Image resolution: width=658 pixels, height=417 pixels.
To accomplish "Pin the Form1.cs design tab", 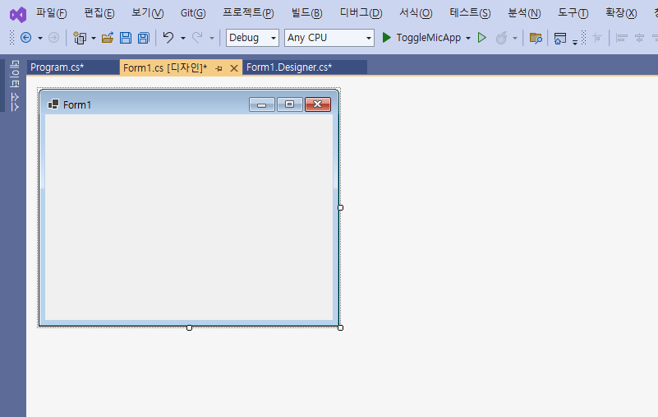I will click(219, 68).
